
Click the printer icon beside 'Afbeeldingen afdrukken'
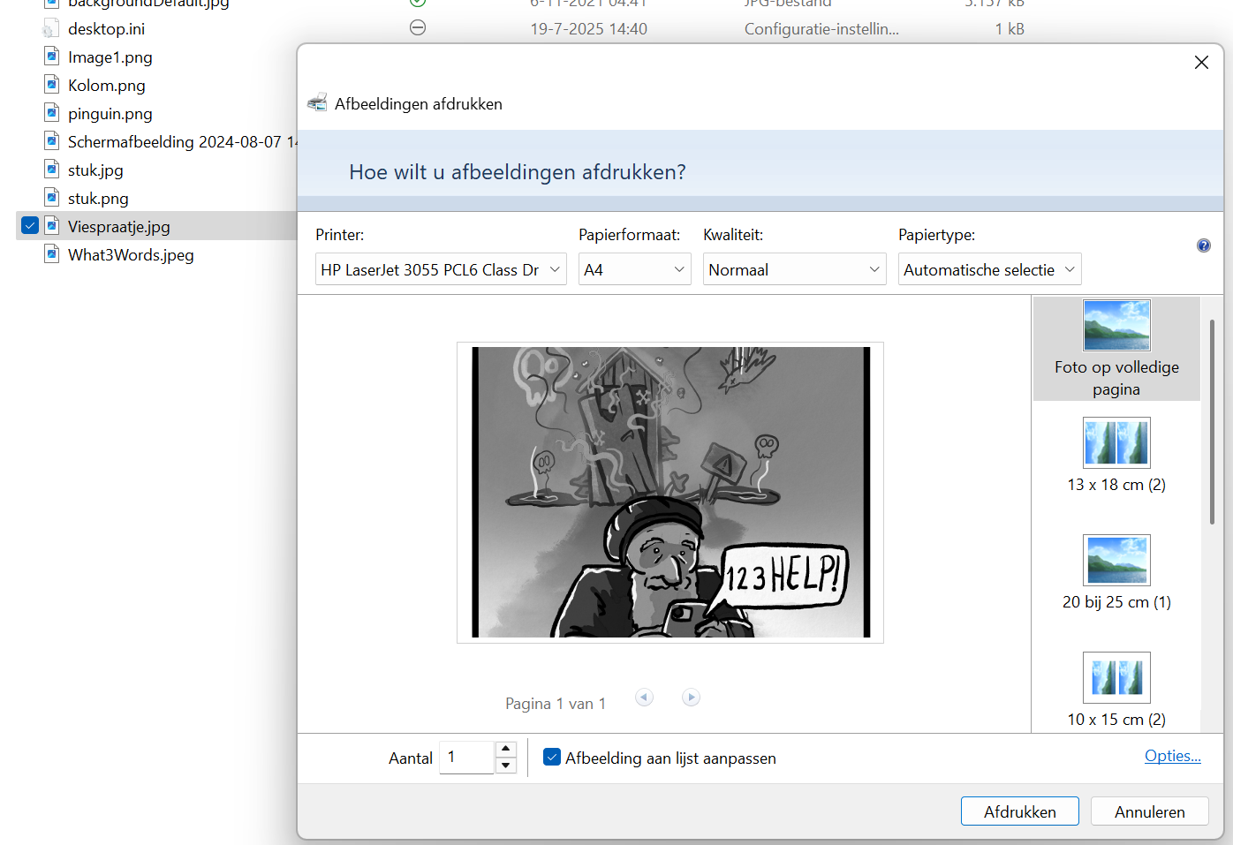pyautogui.click(x=317, y=102)
